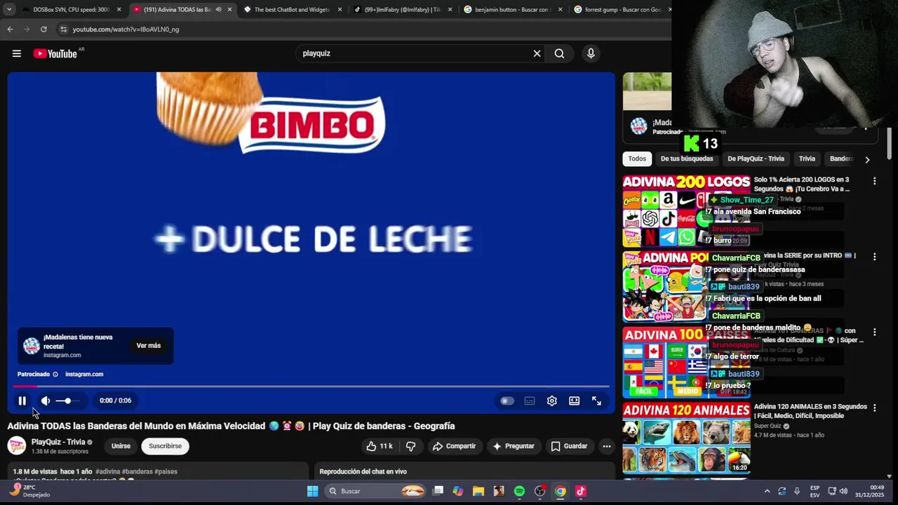898x505 pixels.
Task: Select the Todos filter chip
Action: point(637,159)
